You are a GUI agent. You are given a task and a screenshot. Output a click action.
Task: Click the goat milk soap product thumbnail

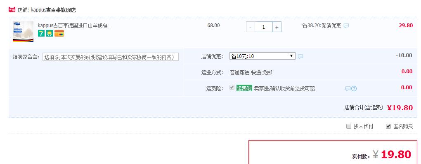pos(23,32)
